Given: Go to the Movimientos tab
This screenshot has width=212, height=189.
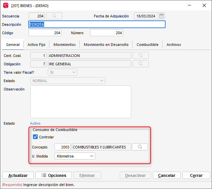Looking at the screenshot, I should coord(65,45).
